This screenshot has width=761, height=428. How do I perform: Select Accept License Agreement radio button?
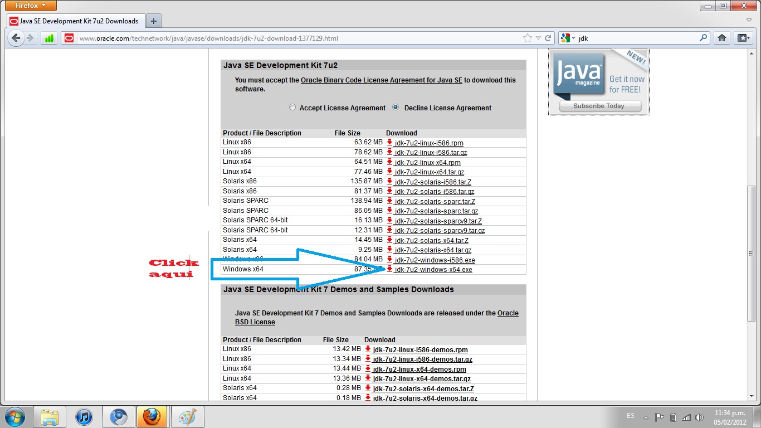(292, 108)
